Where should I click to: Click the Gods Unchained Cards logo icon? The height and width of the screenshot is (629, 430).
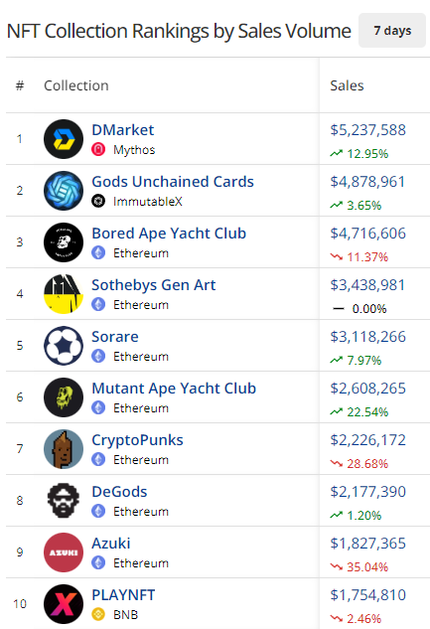coord(64,191)
